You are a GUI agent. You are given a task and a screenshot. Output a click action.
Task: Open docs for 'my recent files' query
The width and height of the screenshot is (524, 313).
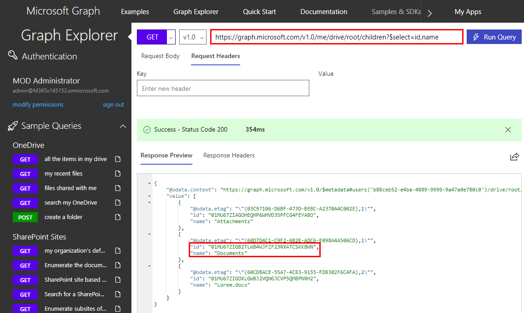(x=118, y=174)
